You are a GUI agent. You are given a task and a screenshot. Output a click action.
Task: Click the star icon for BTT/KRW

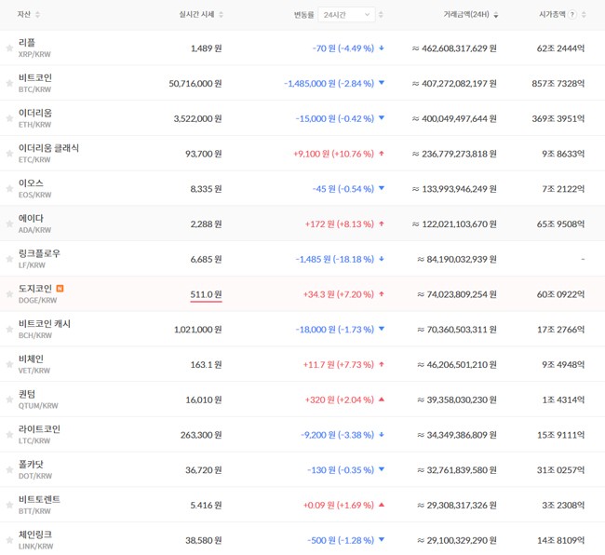point(9,506)
